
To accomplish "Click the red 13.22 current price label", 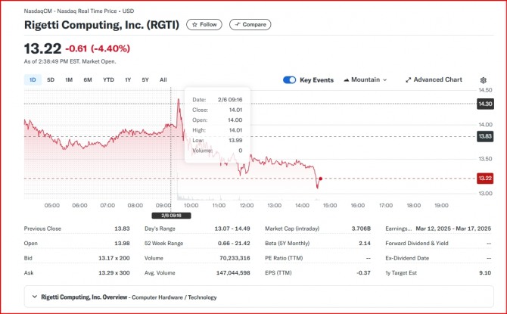I will [x=485, y=178].
